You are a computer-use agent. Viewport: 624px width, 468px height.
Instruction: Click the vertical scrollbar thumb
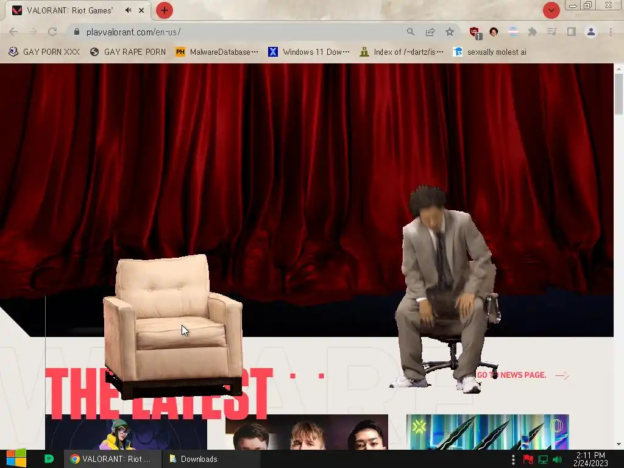pyautogui.click(x=619, y=94)
